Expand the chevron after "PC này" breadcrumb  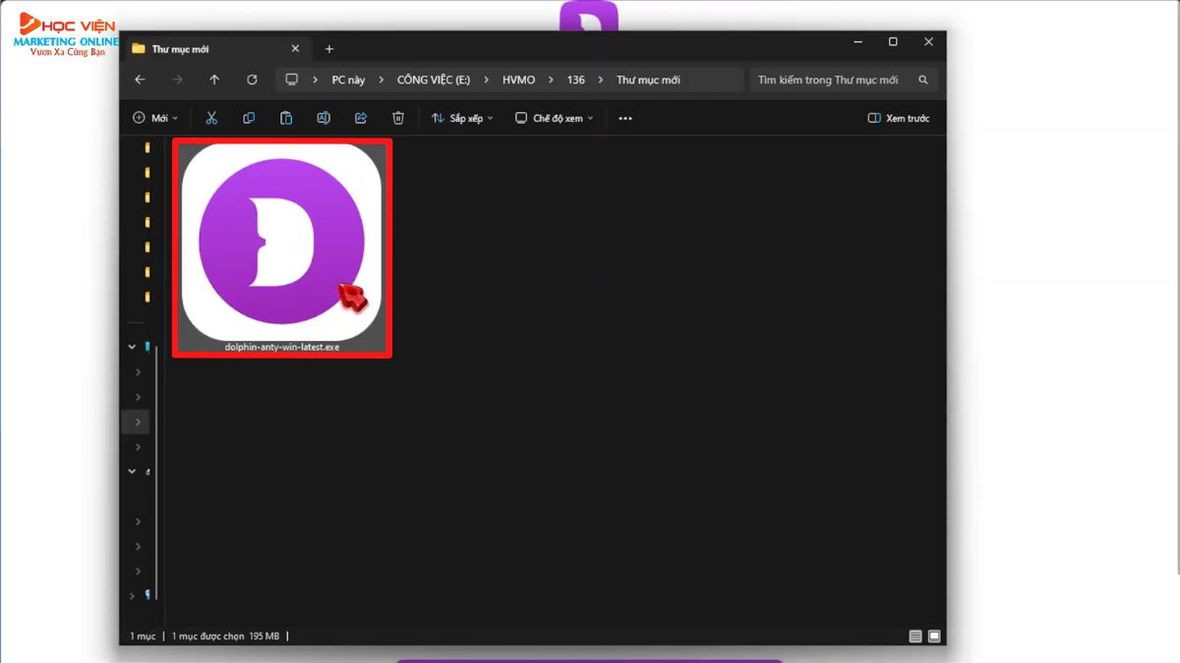pyautogui.click(x=381, y=80)
